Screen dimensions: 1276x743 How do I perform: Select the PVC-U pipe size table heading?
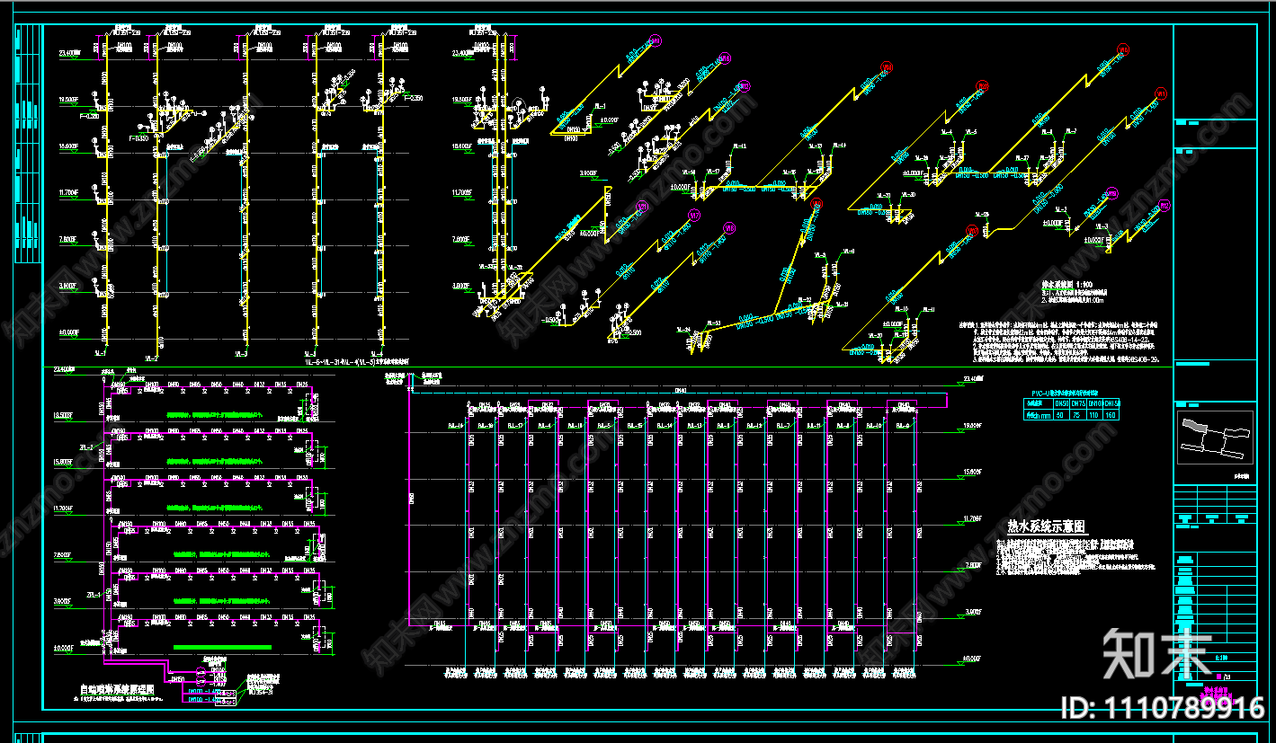[1065, 394]
